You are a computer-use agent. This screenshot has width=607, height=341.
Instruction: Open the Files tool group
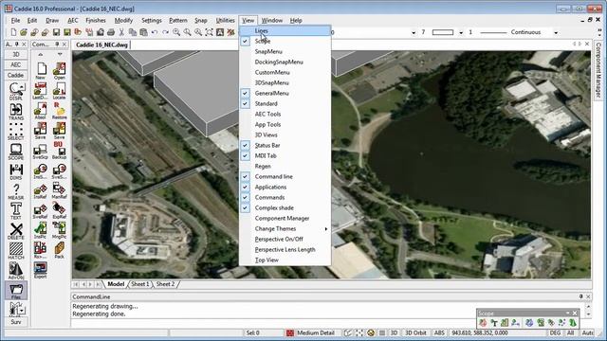click(16, 291)
